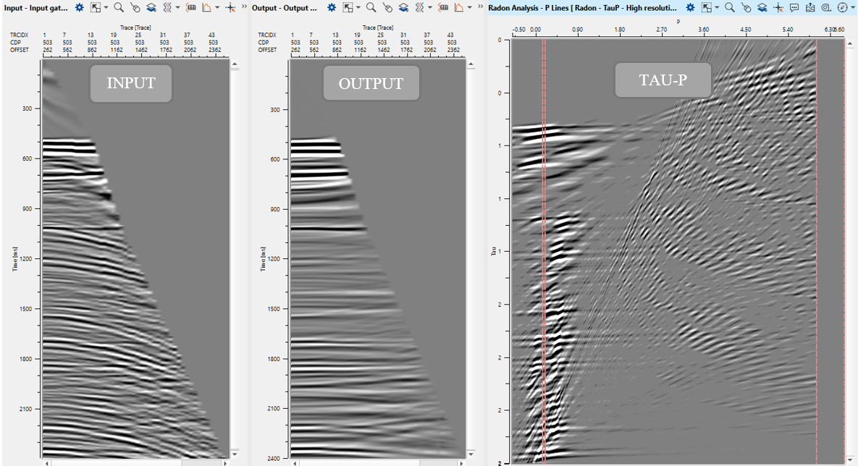The height and width of the screenshot is (466, 858).
Task: Open settings gear in Input gather panel
Action: pyautogui.click(x=80, y=7)
